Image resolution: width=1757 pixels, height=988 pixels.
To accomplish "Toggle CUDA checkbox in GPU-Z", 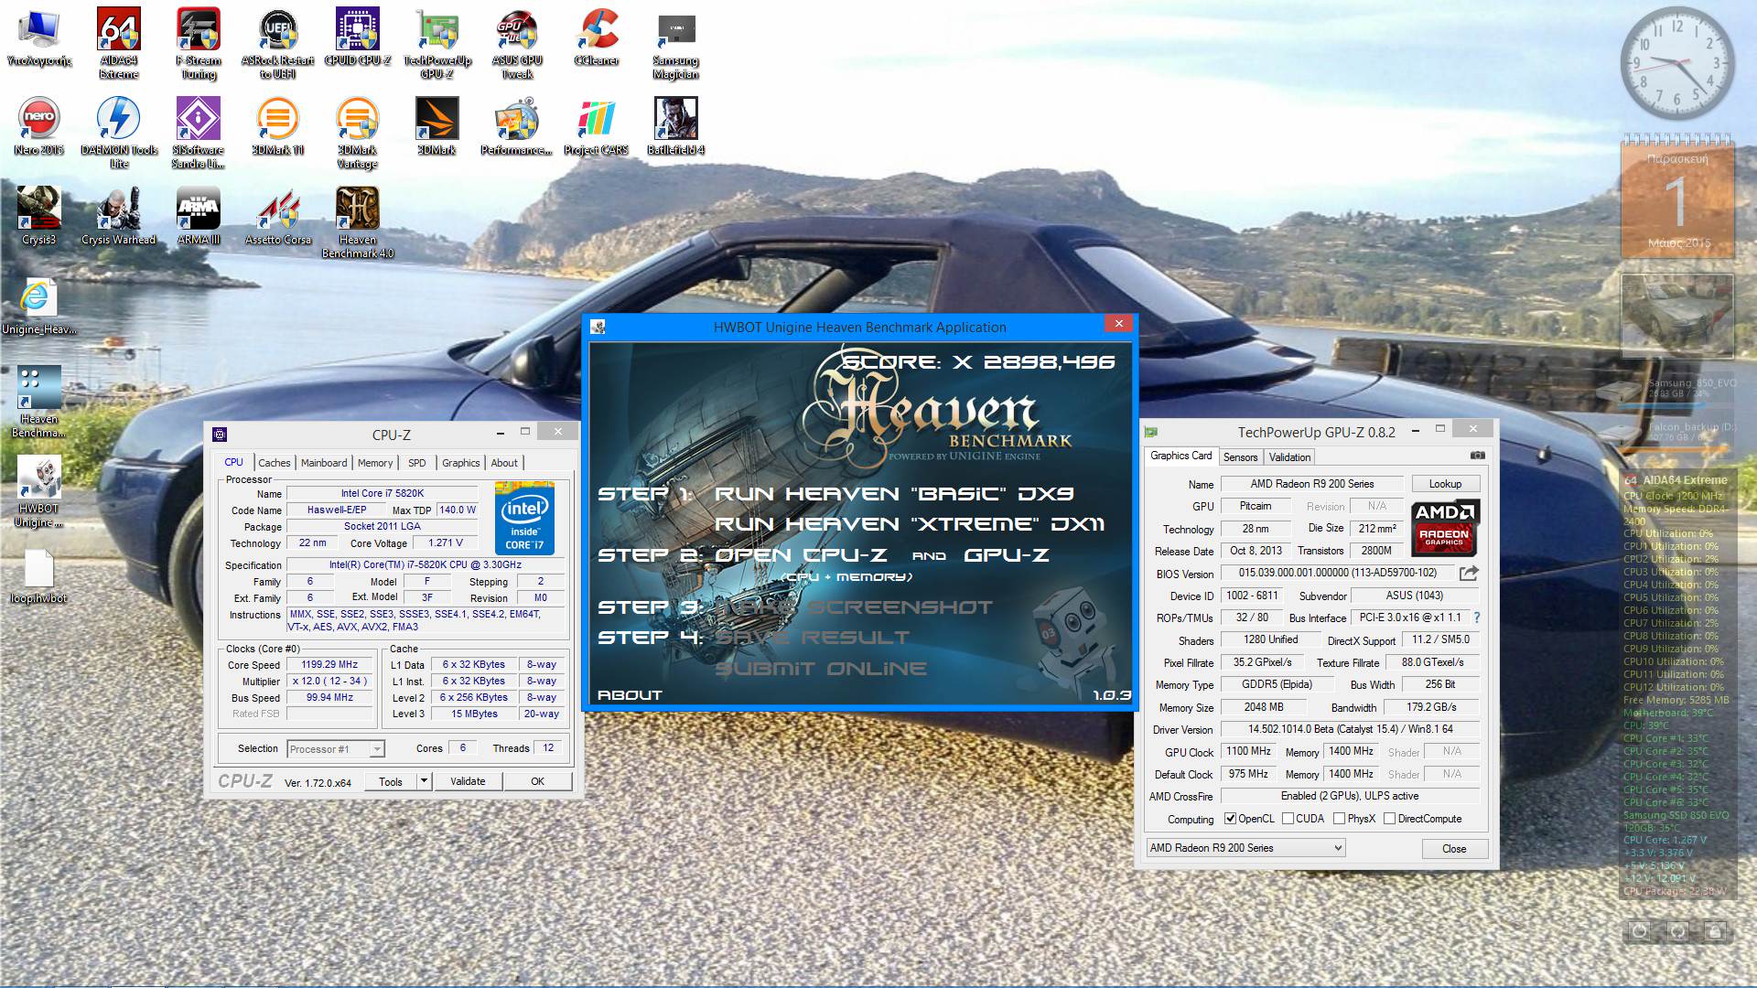I will click(1288, 819).
